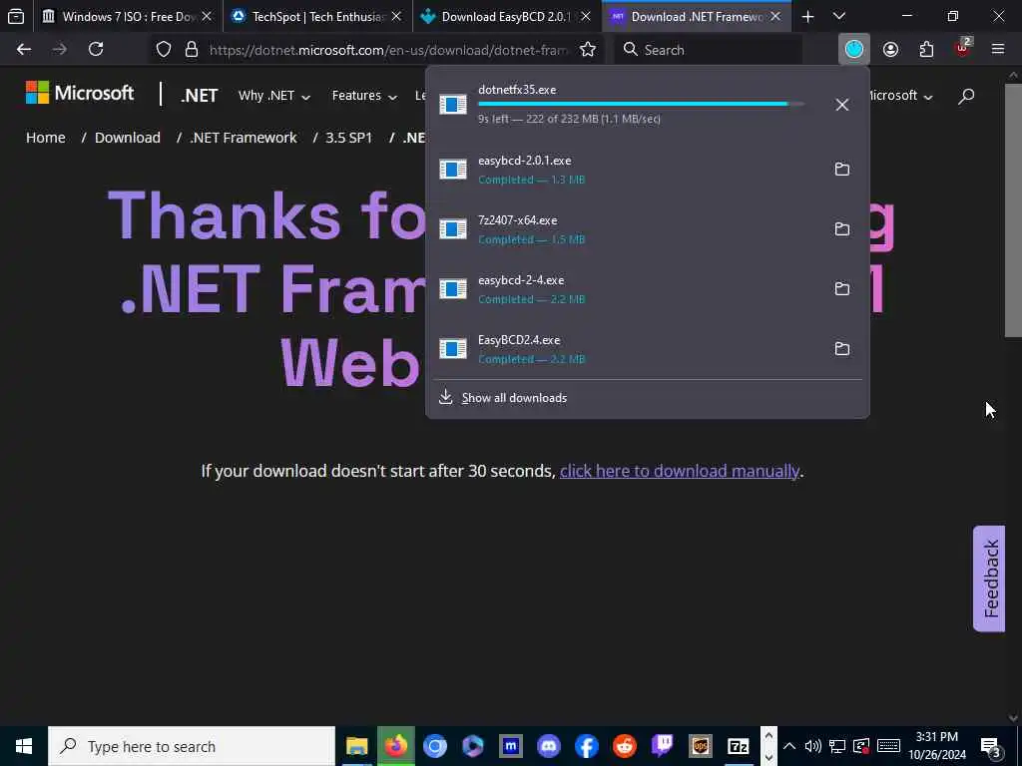List all tabs dropdown arrow
The image size is (1022, 766).
(x=839, y=16)
